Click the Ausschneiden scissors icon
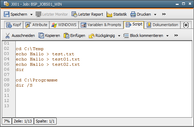The height and width of the screenshot is (127, 194). [x=8, y=35]
